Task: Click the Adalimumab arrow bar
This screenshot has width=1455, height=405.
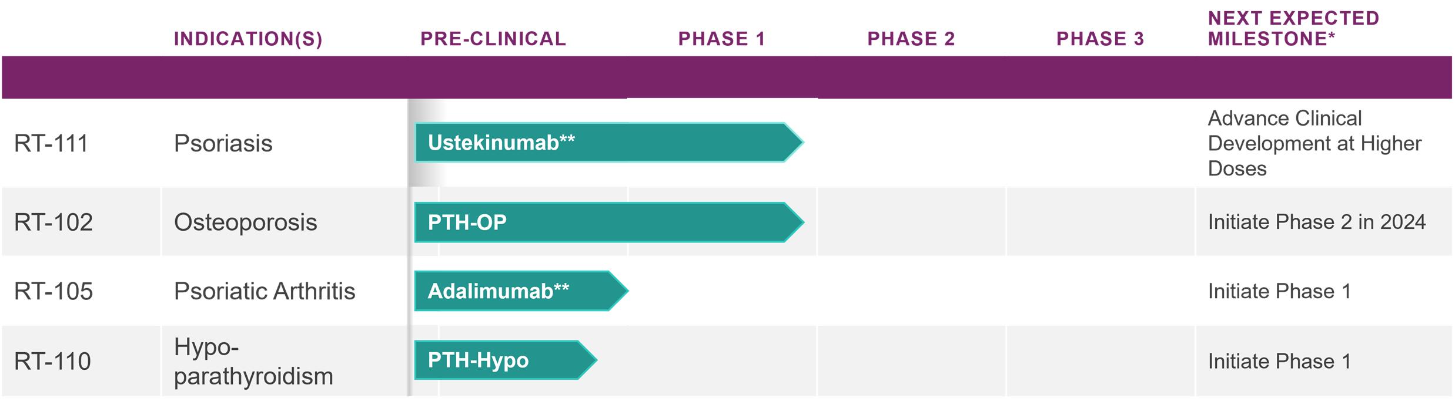Action: [520, 291]
